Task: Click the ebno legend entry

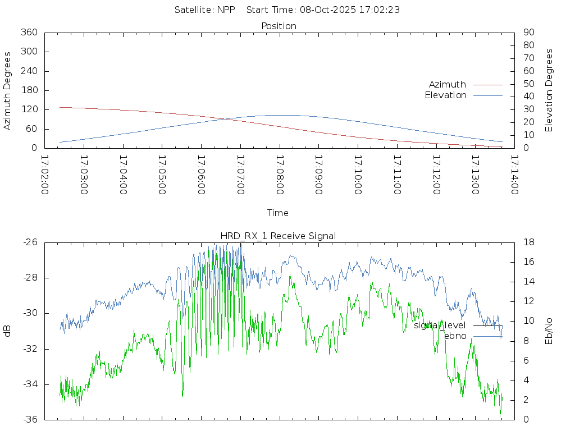Action: point(455,336)
